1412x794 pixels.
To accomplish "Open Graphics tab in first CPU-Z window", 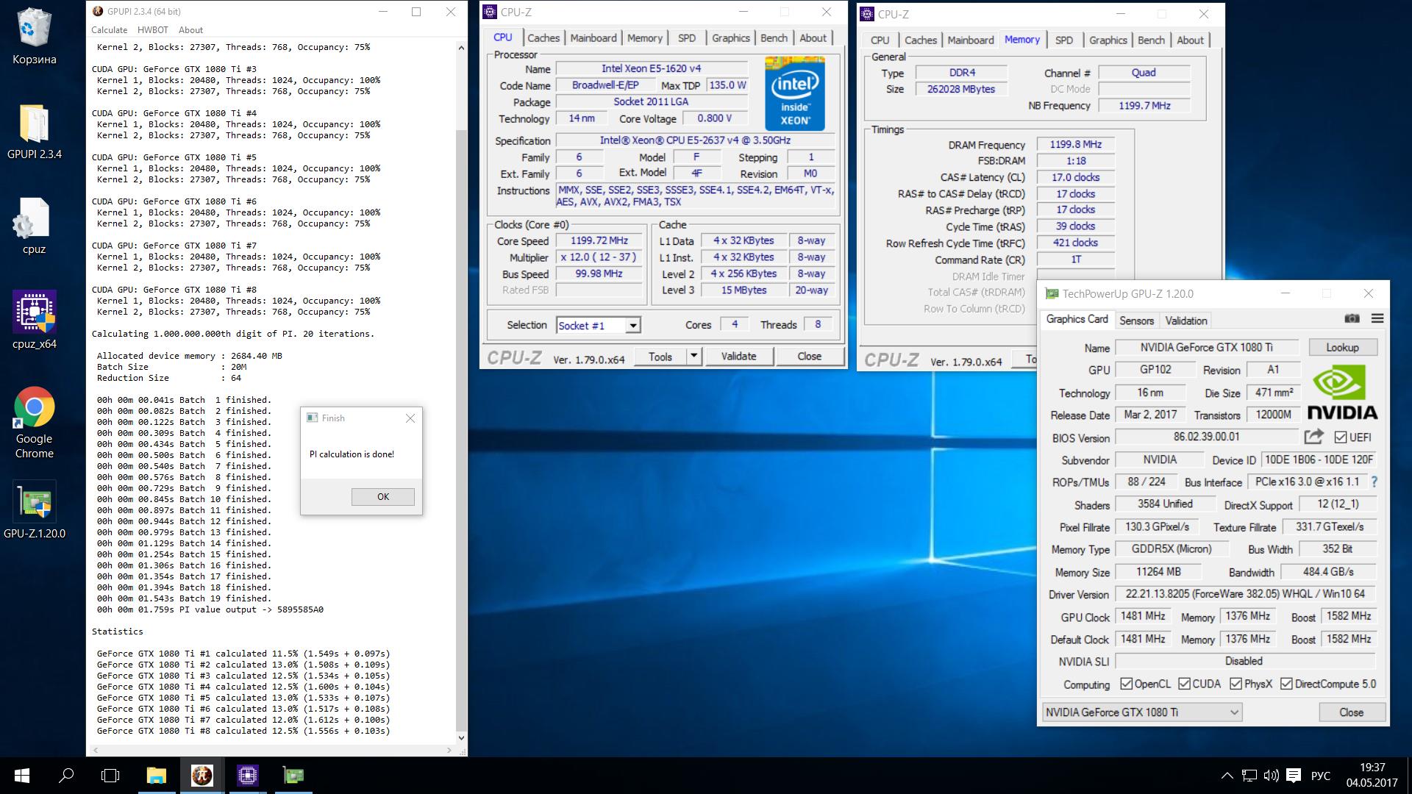I will 731,38.
